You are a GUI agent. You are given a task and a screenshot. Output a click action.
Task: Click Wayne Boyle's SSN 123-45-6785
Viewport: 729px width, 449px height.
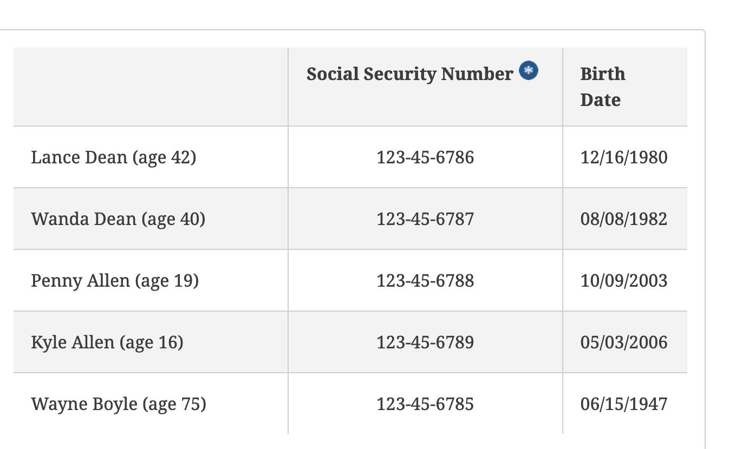[425, 404]
